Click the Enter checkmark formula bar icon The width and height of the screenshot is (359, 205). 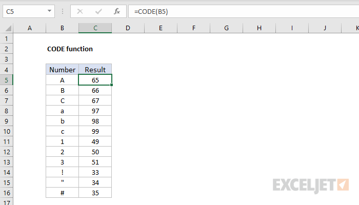98,11
